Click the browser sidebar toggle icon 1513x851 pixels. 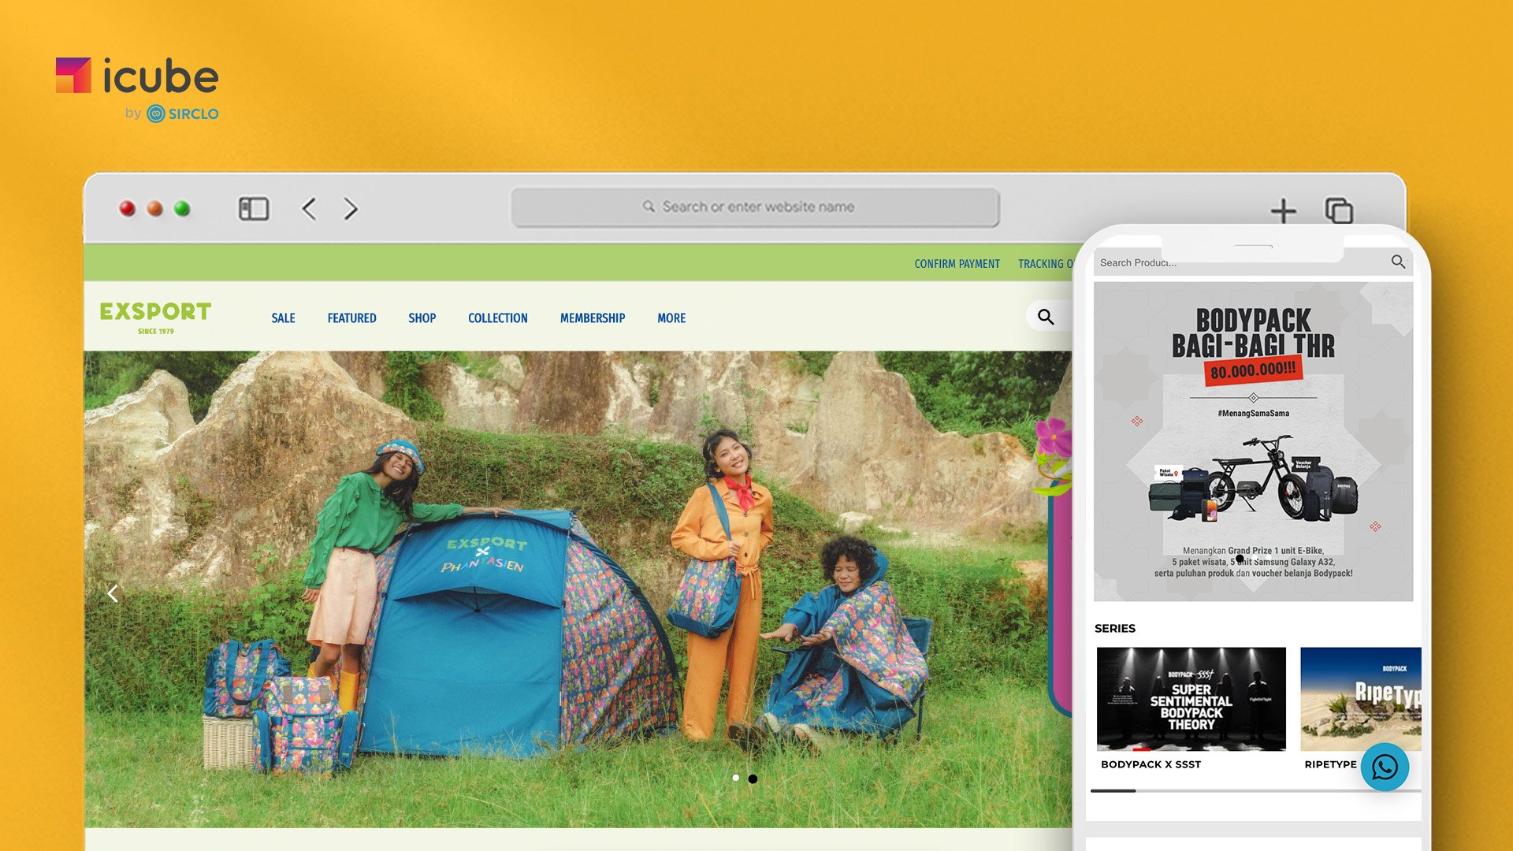tap(254, 209)
